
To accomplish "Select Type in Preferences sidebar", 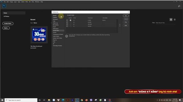I will (x=54, y=42).
